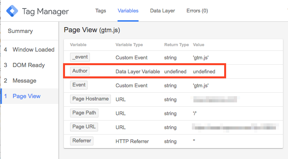Click the Author variable chip

pyautogui.click(x=80, y=71)
